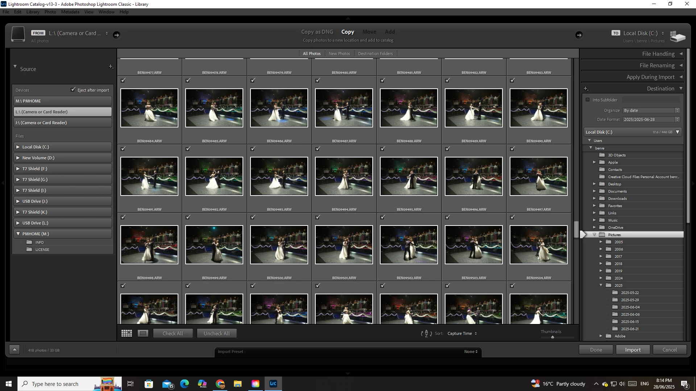This screenshot has height=391, width=696.
Task: Enable Into Subfolder checkbox
Action: click(x=588, y=100)
